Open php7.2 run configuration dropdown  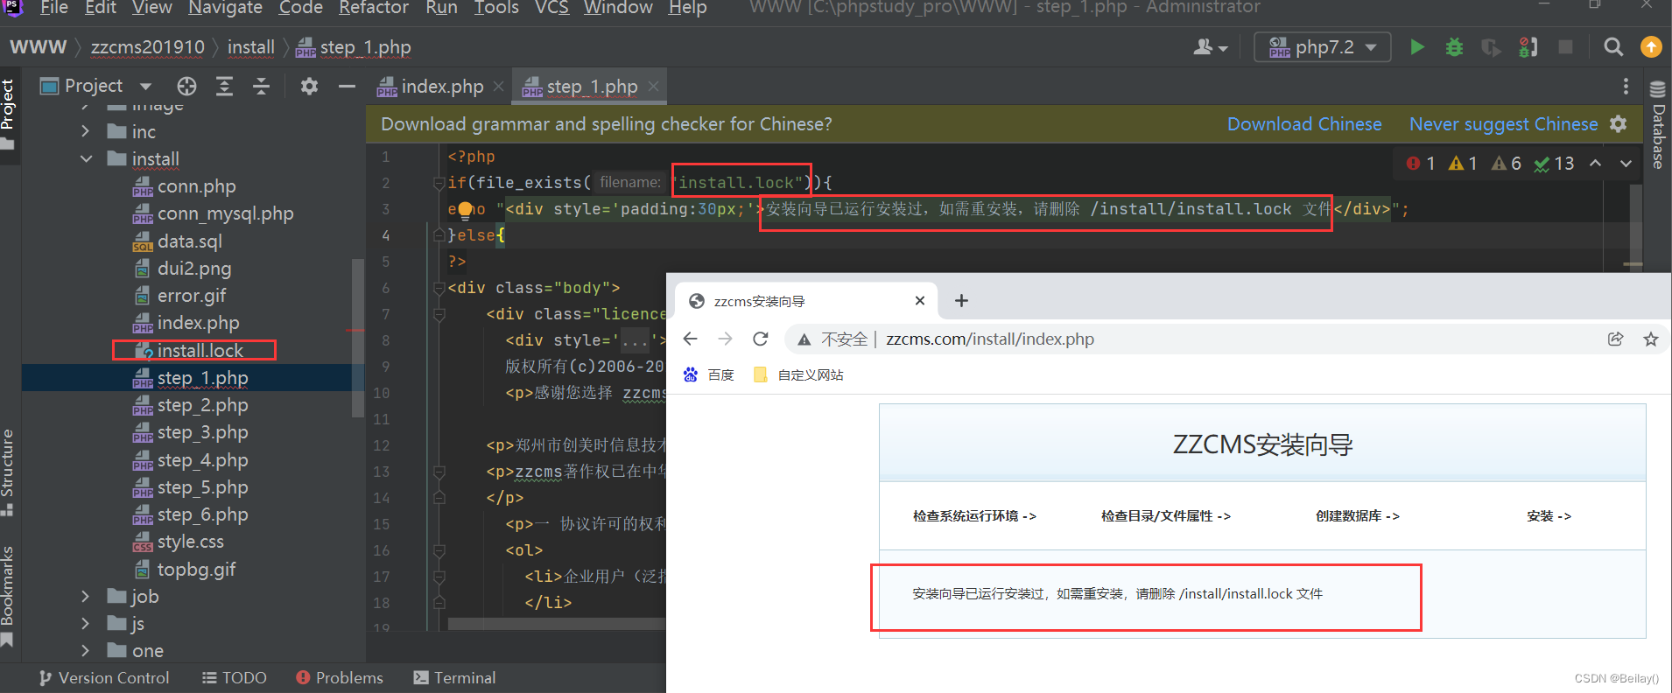click(x=1323, y=47)
